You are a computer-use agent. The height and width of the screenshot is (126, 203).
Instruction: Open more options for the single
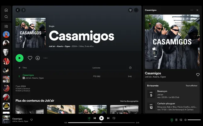click(45, 58)
